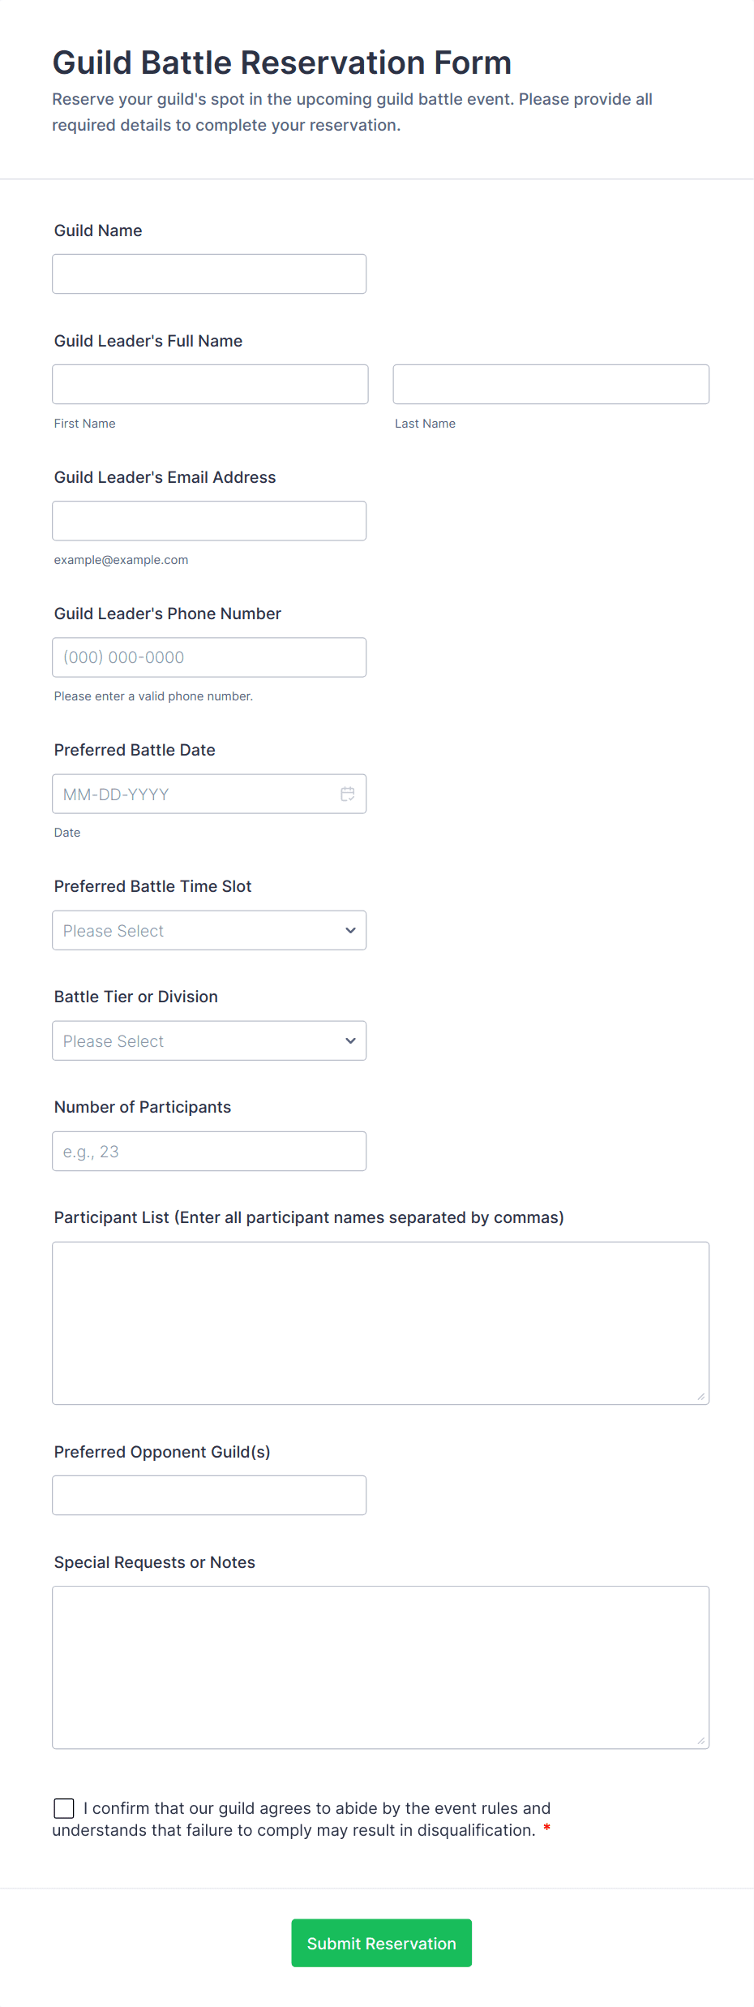Click the phone number field
754x2007 pixels.
click(209, 657)
